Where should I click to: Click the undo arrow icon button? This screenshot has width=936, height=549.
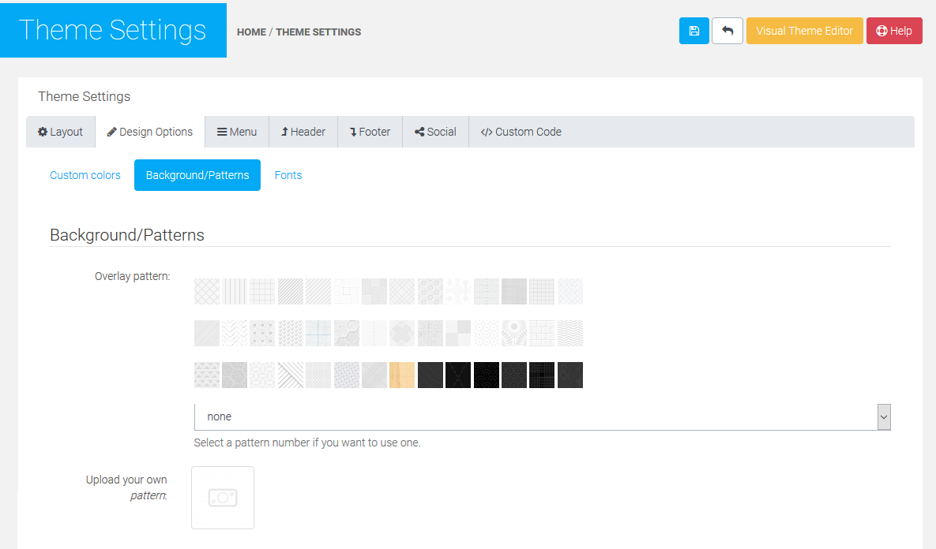tap(727, 31)
